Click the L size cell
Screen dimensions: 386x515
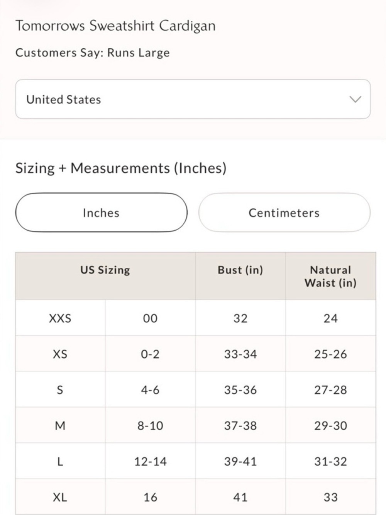(60, 461)
